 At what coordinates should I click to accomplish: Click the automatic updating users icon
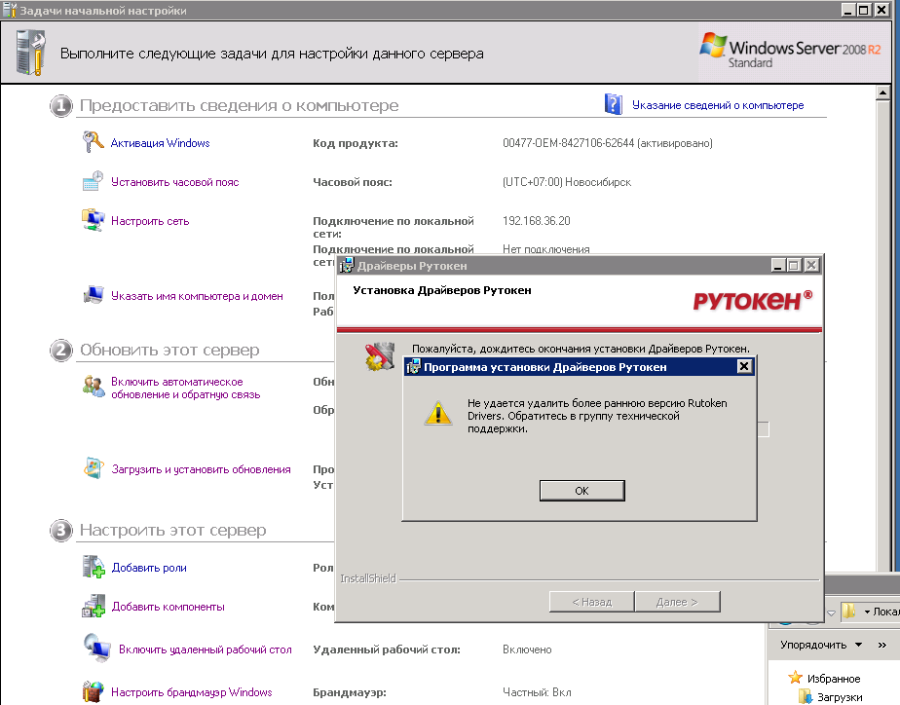93,387
